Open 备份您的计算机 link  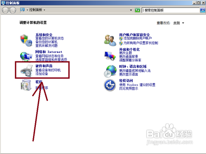tap(47, 42)
